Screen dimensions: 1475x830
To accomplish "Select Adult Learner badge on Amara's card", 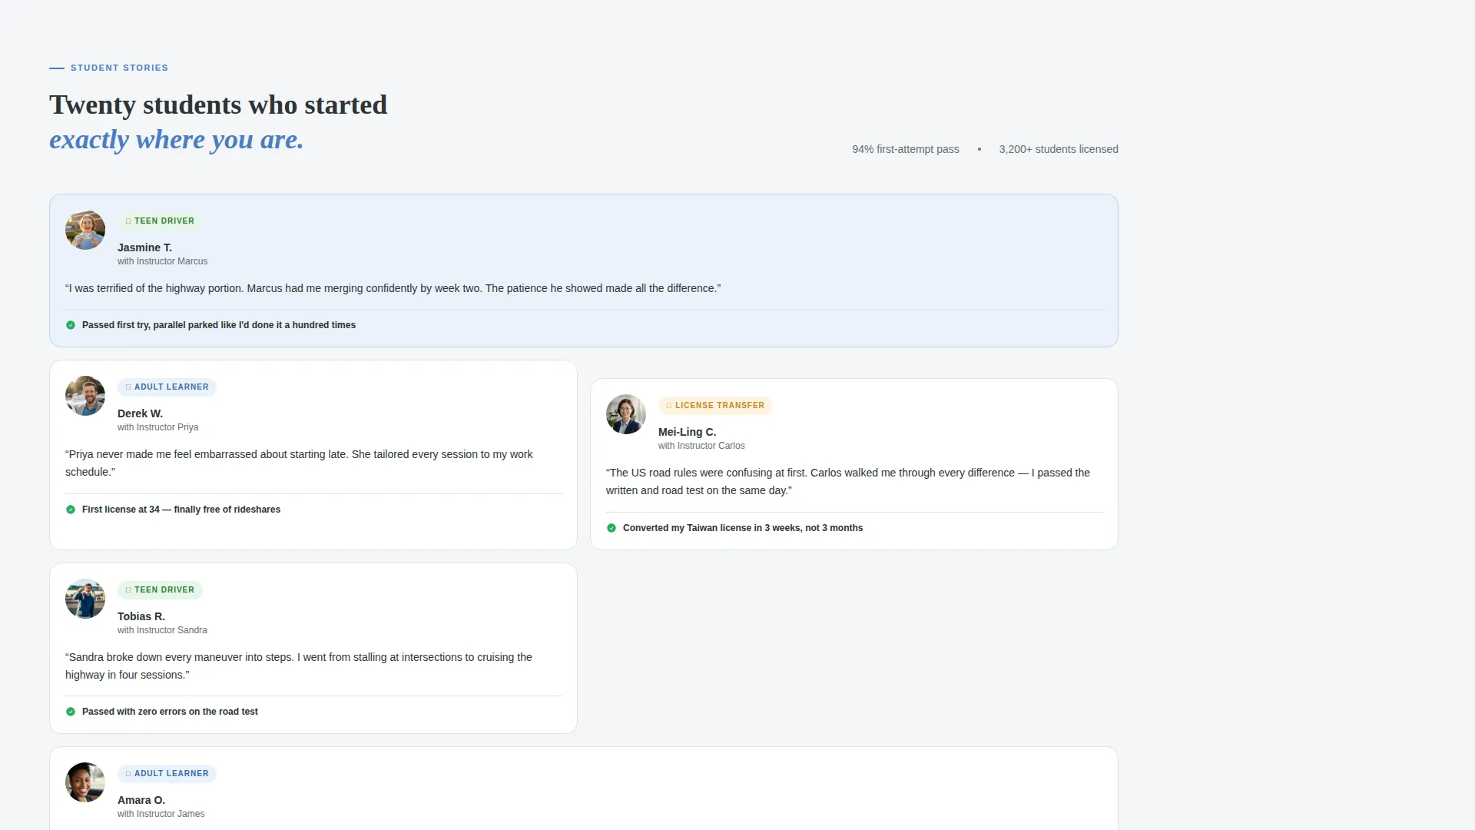I will point(167,773).
